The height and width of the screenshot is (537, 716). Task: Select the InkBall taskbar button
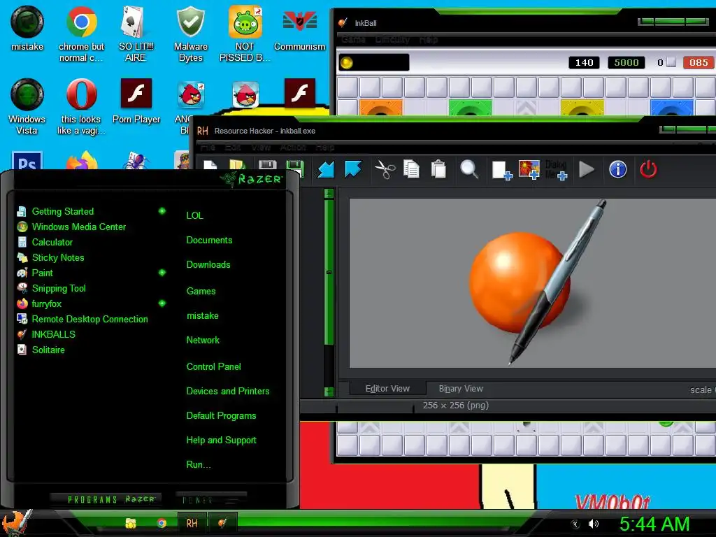pyautogui.click(x=222, y=523)
